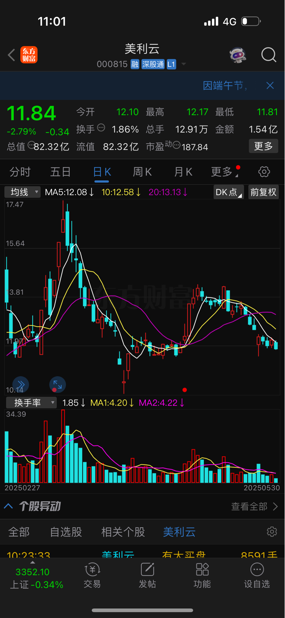The height and width of the screenshot is (618, 285).
Task: Tap the 设自选 add watchlist icon
Action: 257,576
